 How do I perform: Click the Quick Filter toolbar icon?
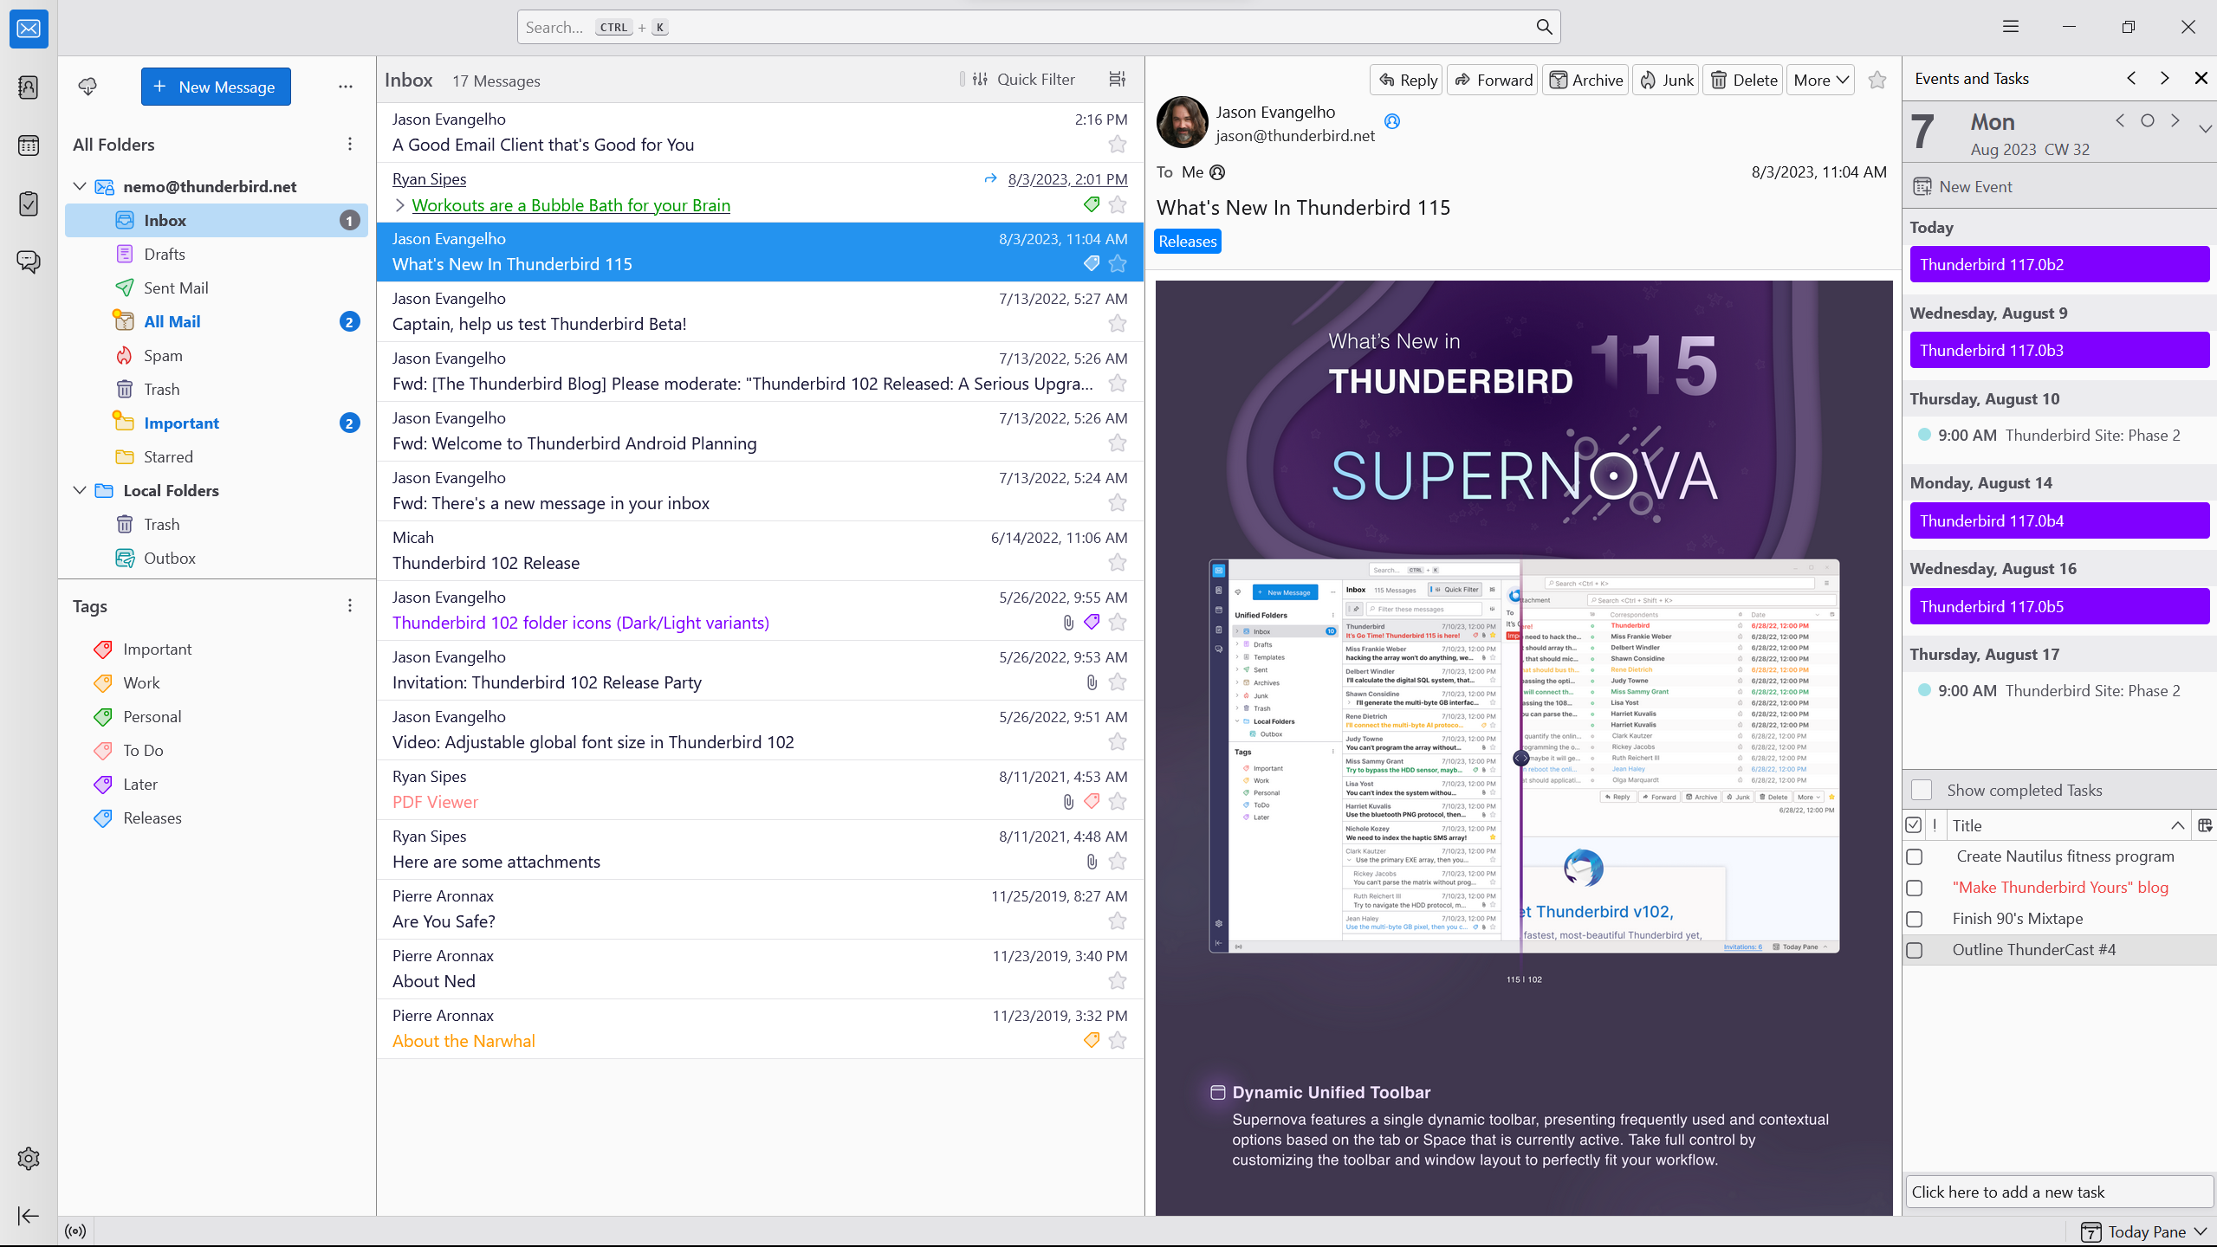[x=981, y=81]
